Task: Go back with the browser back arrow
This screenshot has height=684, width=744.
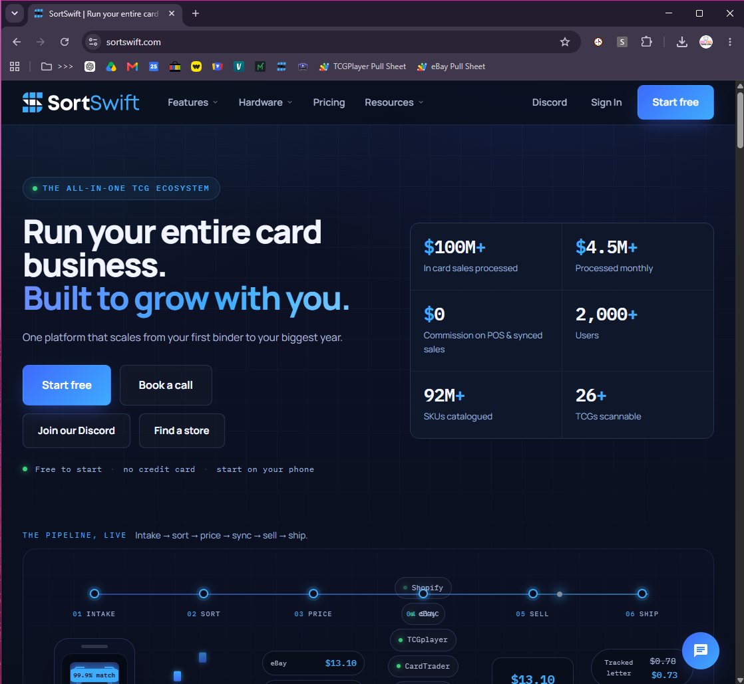Action: pyautogui.click(x=17, y=42)
